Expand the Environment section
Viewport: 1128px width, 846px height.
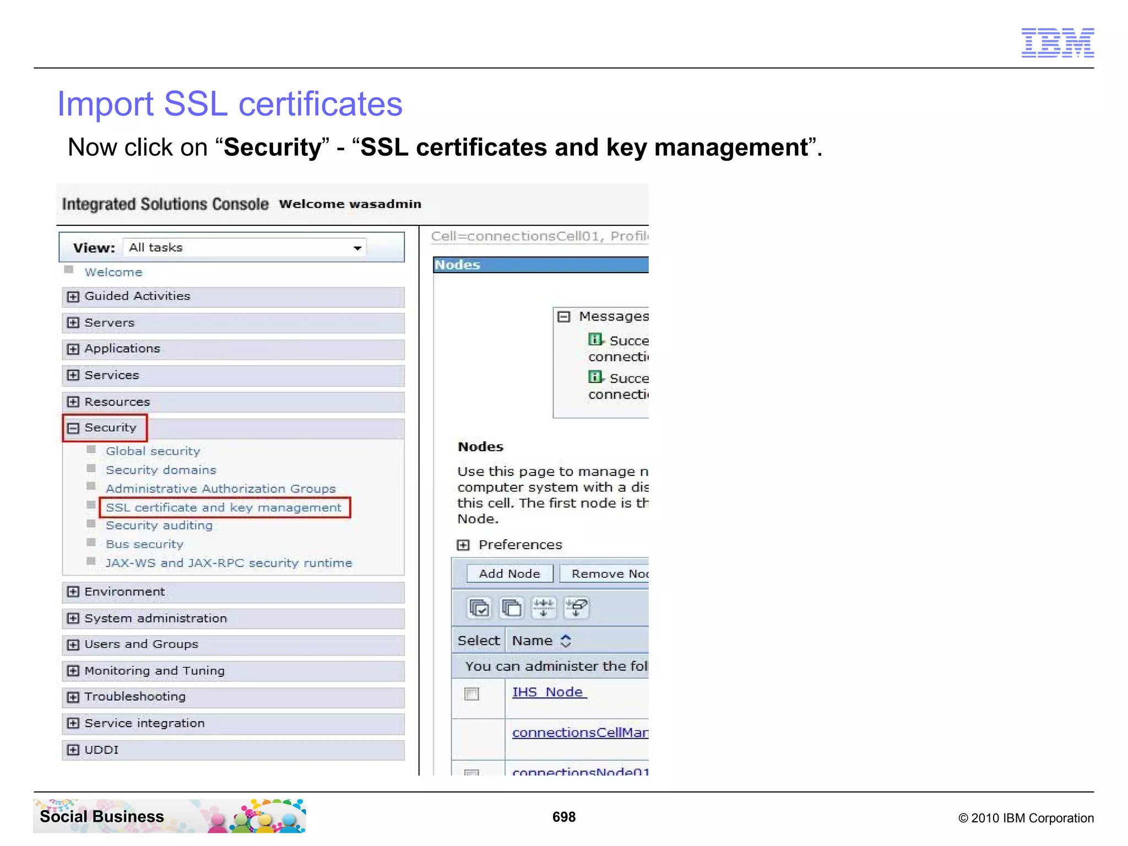(x=73, y=592)
